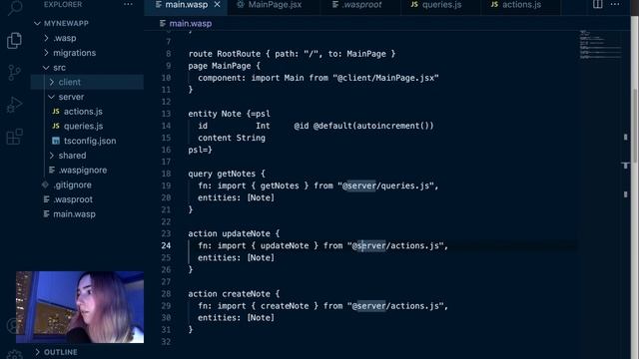
Task: Click "createNote" import on line 29
Action: [285, 306]
